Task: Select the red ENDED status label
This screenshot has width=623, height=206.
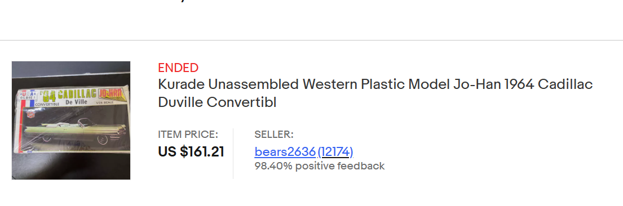Action: (178, 68)
